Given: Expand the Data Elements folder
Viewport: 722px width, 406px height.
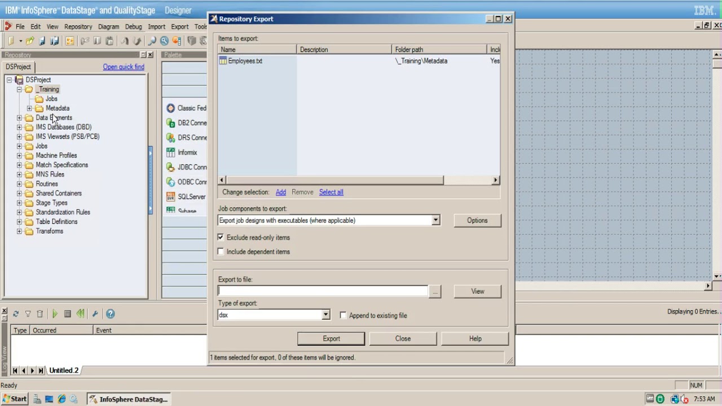Looking at the screenshot, I should (x=19, y=118).
